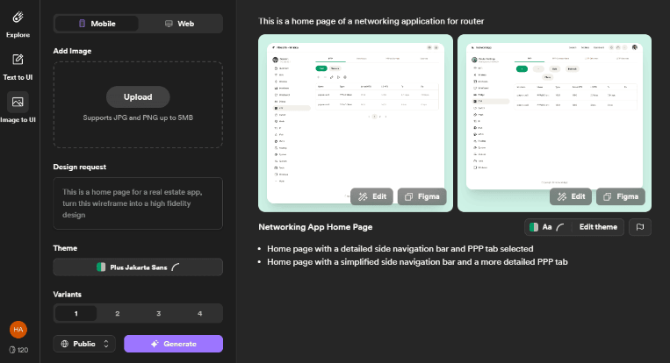
Task: Click the 'Supports JPG and PNG up to 5MB' text
Action: click(x=138, y=117)
